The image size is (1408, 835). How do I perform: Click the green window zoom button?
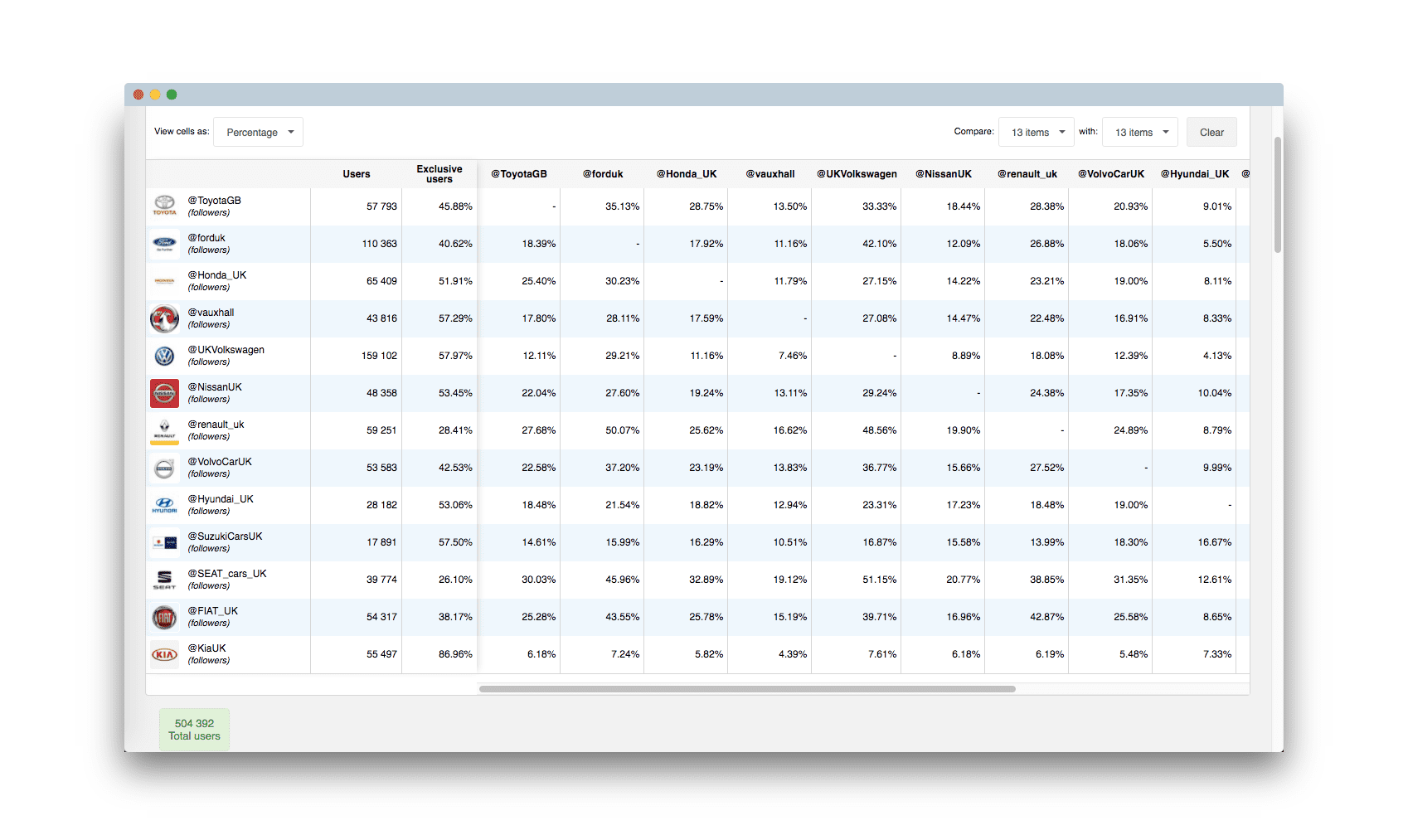click(x=172, y=95)
